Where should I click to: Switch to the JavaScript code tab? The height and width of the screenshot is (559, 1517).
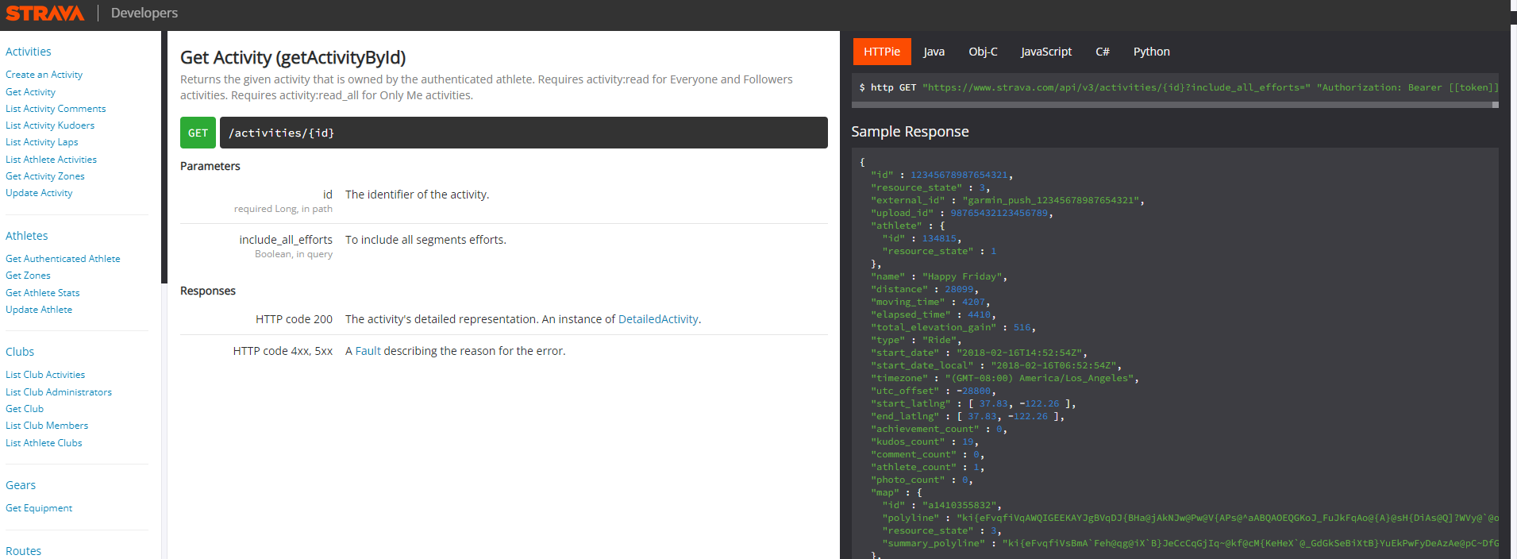click(x=1046, y=52)
